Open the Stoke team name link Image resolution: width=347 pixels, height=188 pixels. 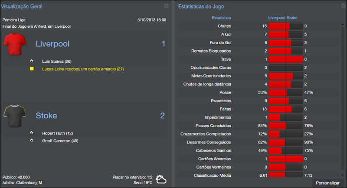46,116
